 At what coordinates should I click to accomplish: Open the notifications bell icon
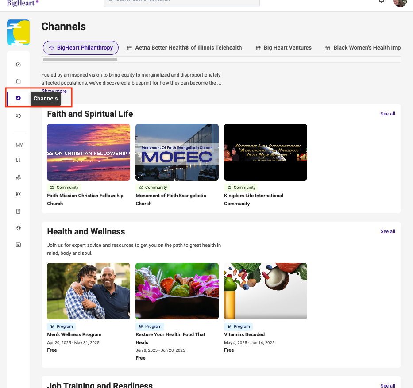(x=382, y=1)
